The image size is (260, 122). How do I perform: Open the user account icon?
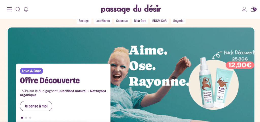(x=244, y=9)
